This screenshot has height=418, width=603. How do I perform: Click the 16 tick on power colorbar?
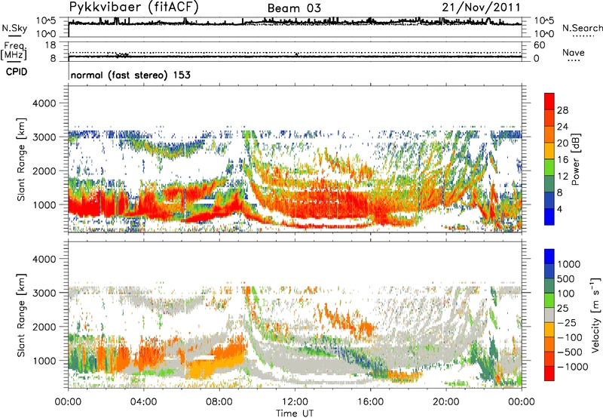(x=562, y=160)
